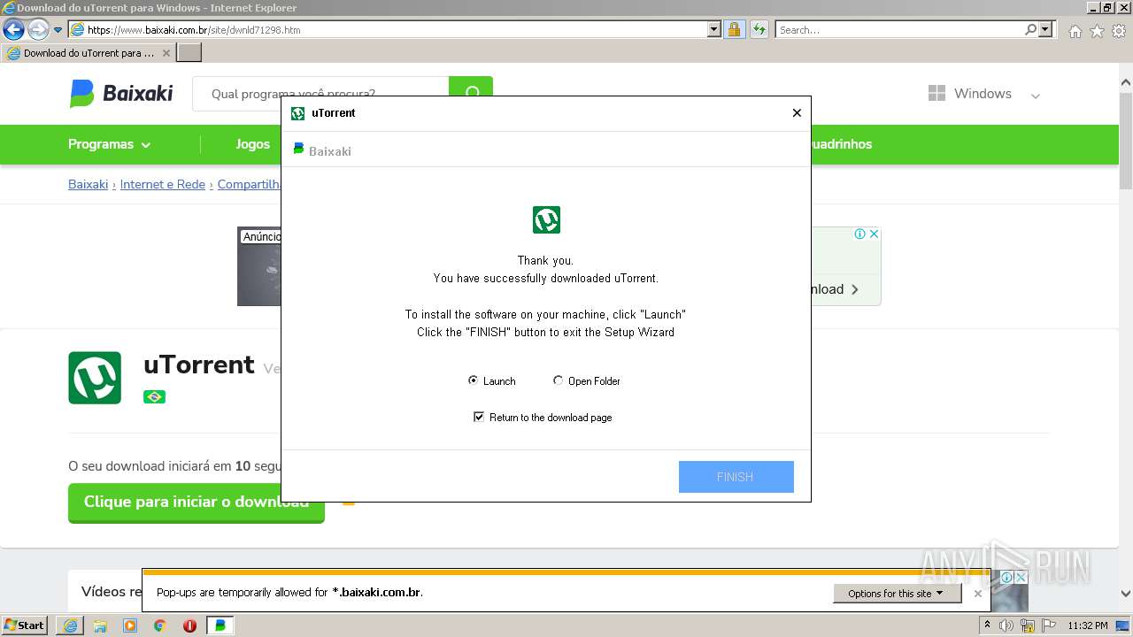Screen dimensions: 1133x637
Task: Close the Download do uTorrent tab
Action: pyautogui.click(x=166, y=53)
